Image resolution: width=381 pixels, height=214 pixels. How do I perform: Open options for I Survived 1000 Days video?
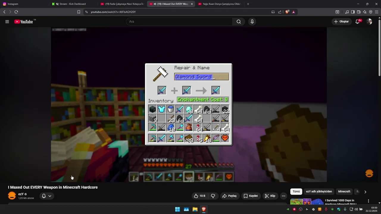click(x=368, y=201)
